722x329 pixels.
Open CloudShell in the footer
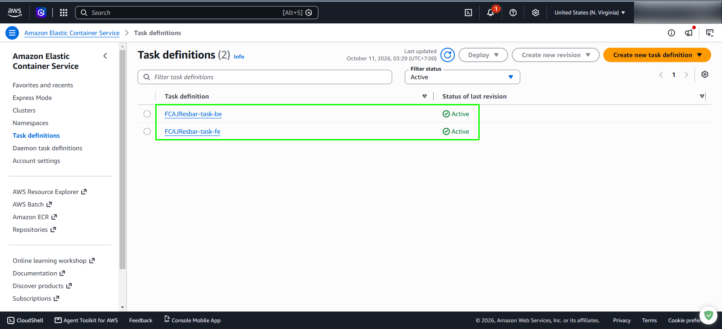coord(26,320)
